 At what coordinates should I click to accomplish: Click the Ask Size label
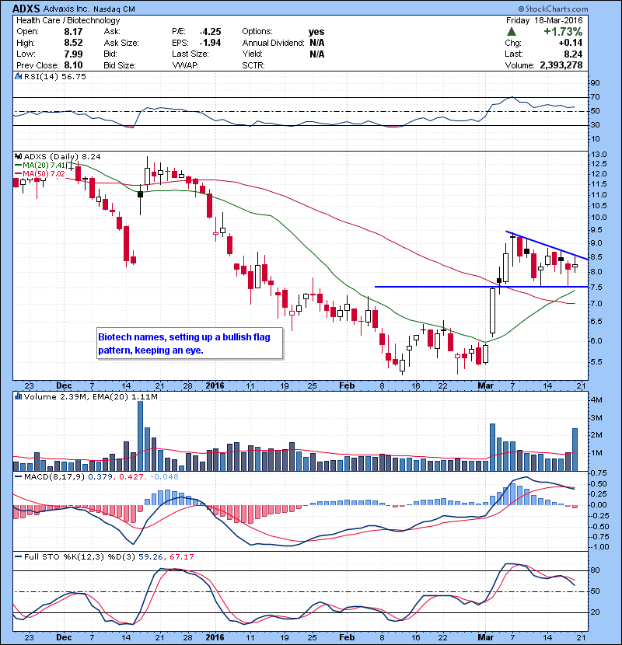[121, 43]
